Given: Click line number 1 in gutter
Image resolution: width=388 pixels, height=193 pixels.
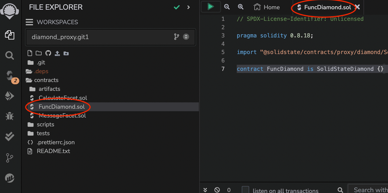Looking at the screenshot, I should [223, 19].
